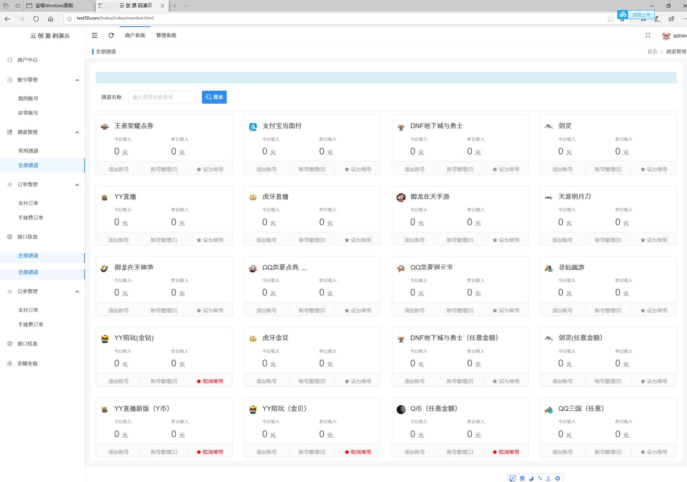Screen dimensions: 687x482
Task: Open reading view icon in address bar
Action: pyautogui.click(x=610, y=19)
